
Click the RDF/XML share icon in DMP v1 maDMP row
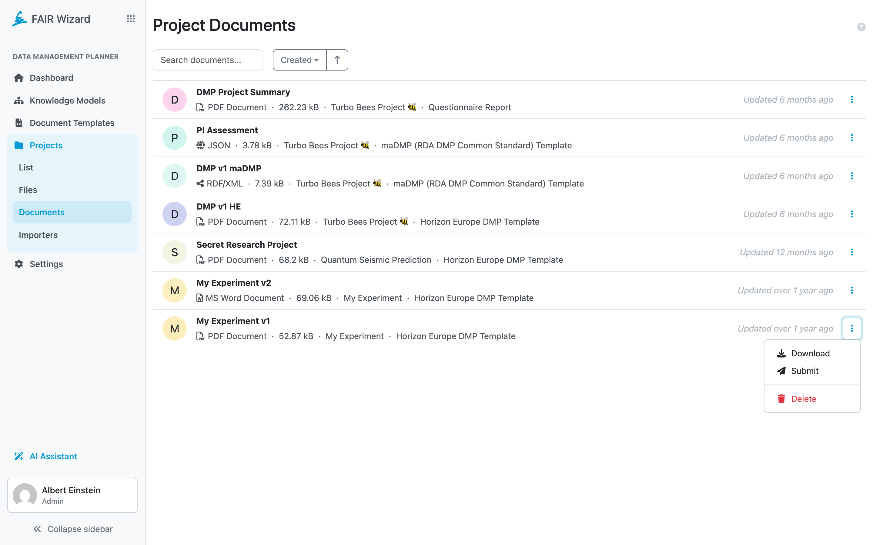200,183
